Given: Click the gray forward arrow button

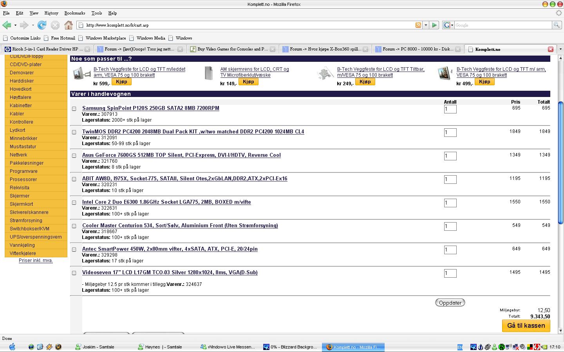Looking at the screenshot, I should [x=24, y=25].
